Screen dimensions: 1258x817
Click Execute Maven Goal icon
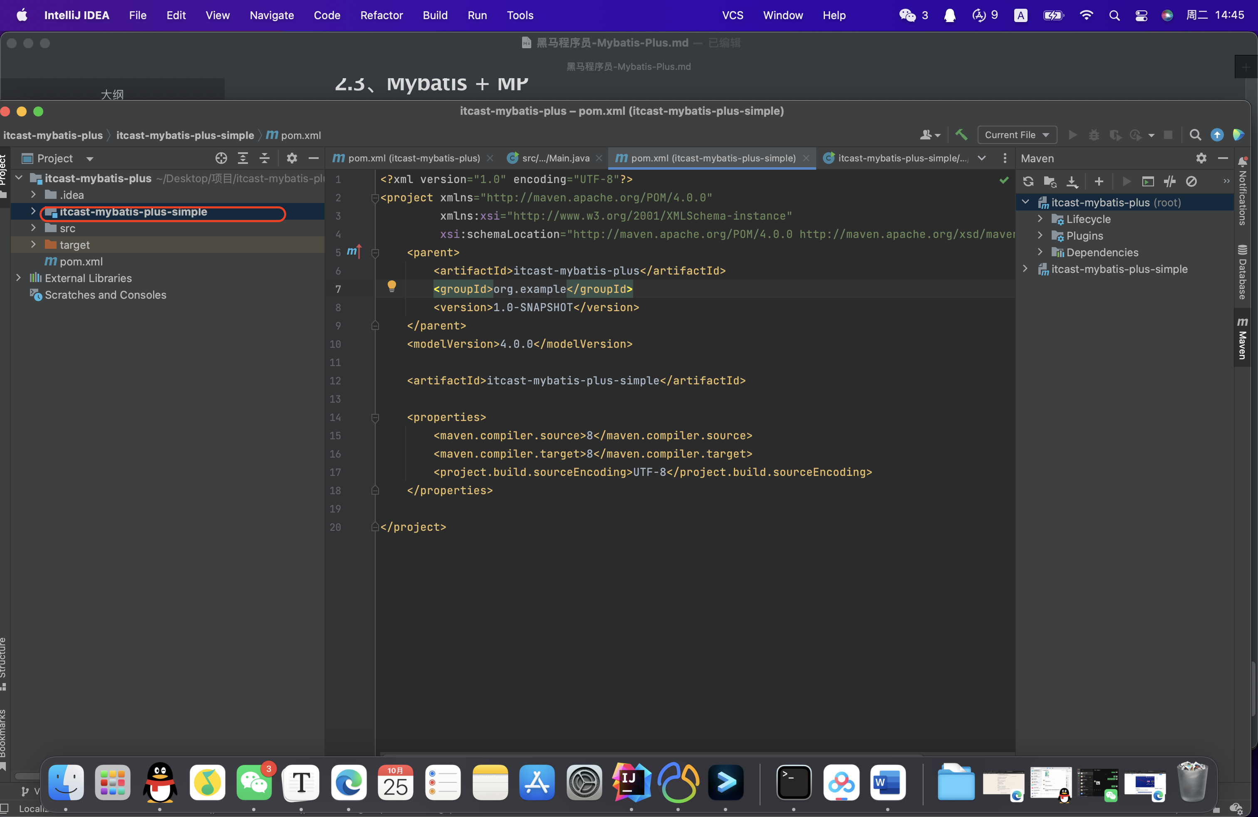click(1147, 181)
